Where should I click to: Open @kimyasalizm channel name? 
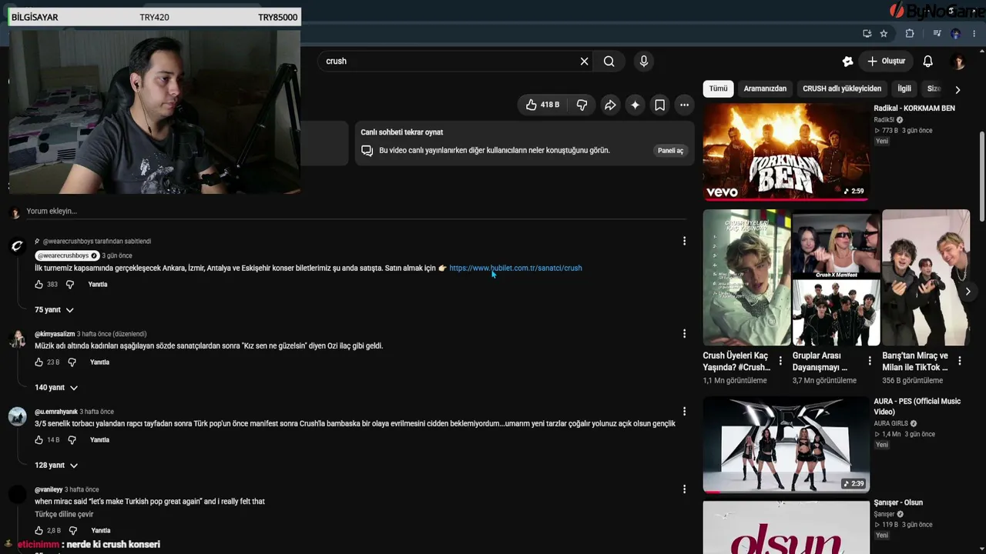click(55, 334)
